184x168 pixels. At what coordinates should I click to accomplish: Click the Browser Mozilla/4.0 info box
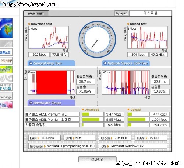point(62,146)
